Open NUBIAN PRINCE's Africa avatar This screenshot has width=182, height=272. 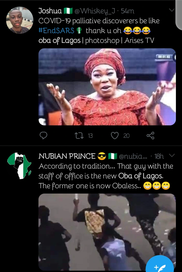tap(19, 166)
